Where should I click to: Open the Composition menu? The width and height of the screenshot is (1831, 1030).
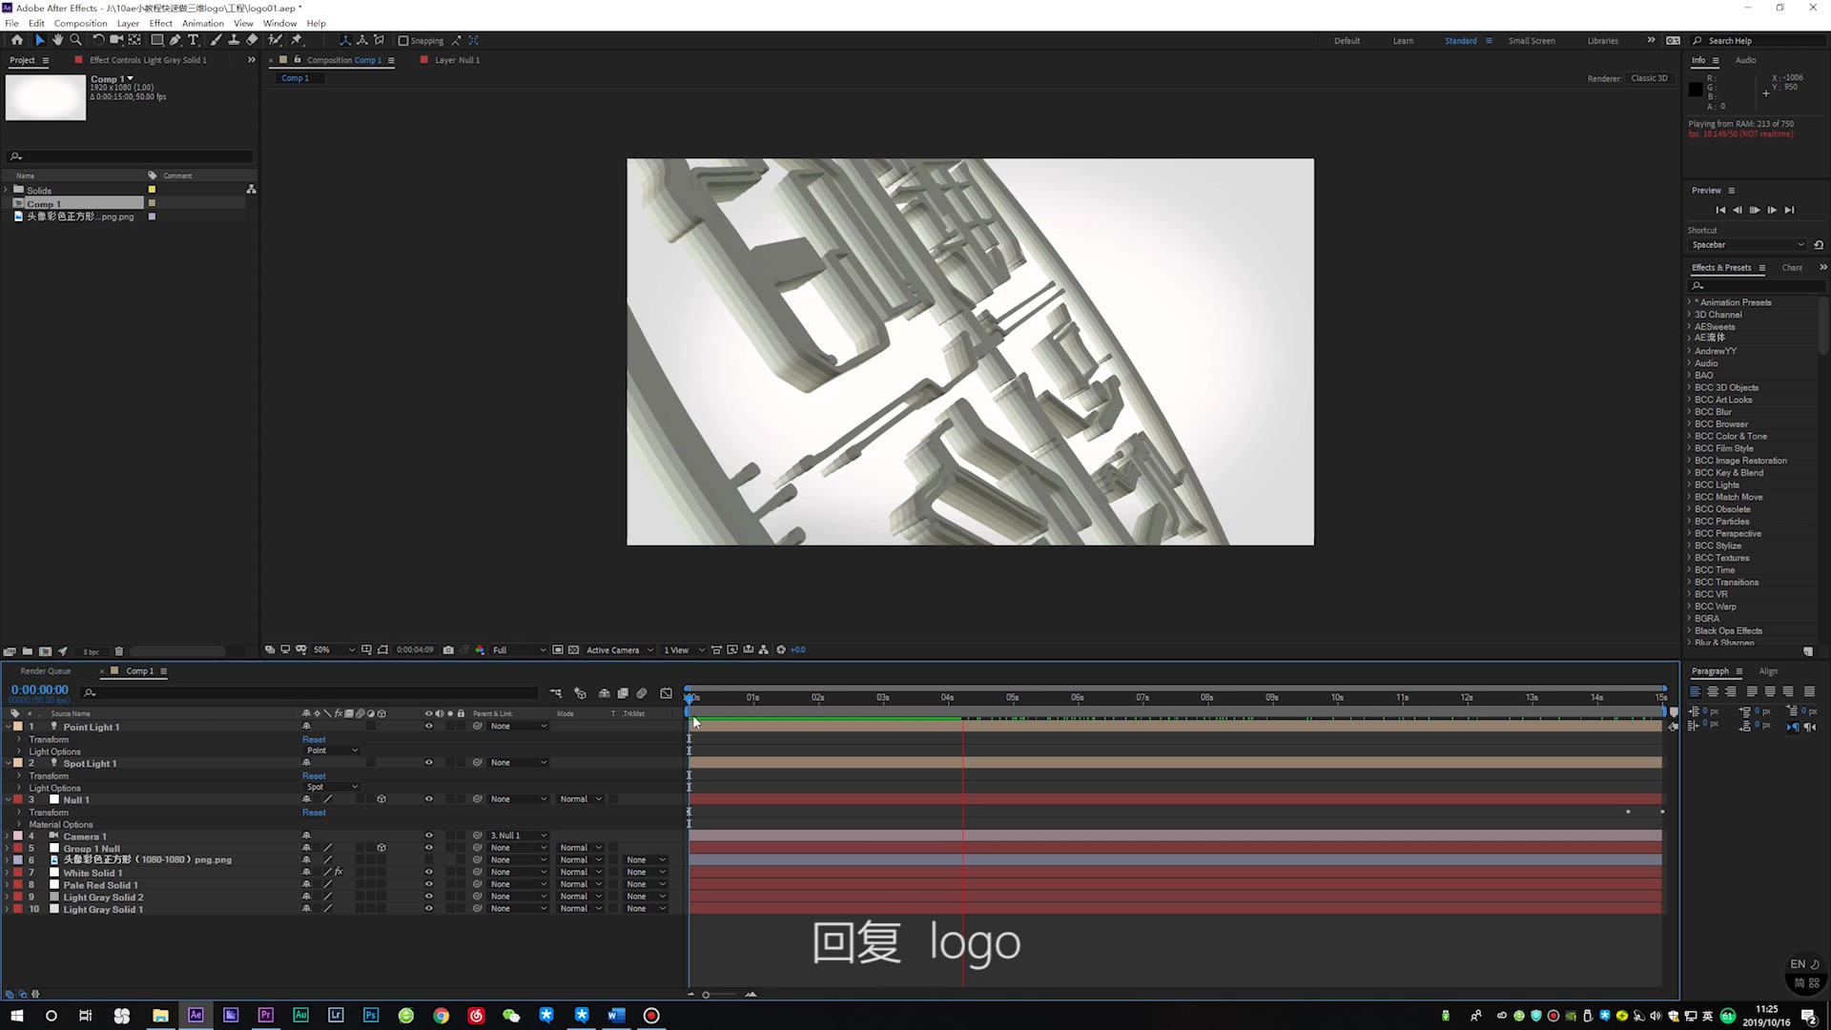coord(80,23)
